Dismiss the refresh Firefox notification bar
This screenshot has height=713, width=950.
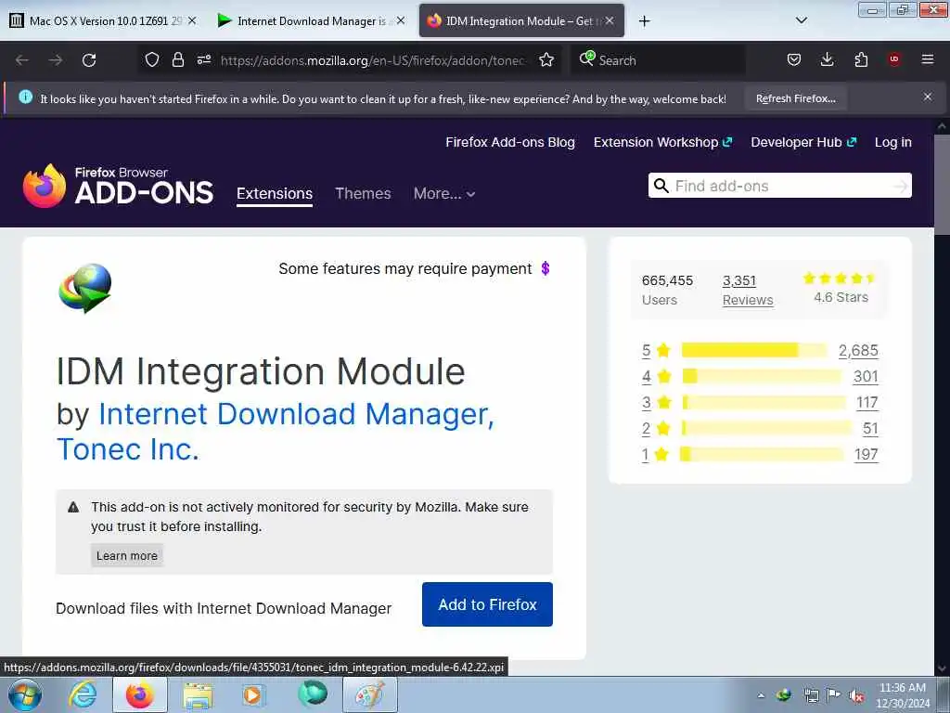[928, 97]
